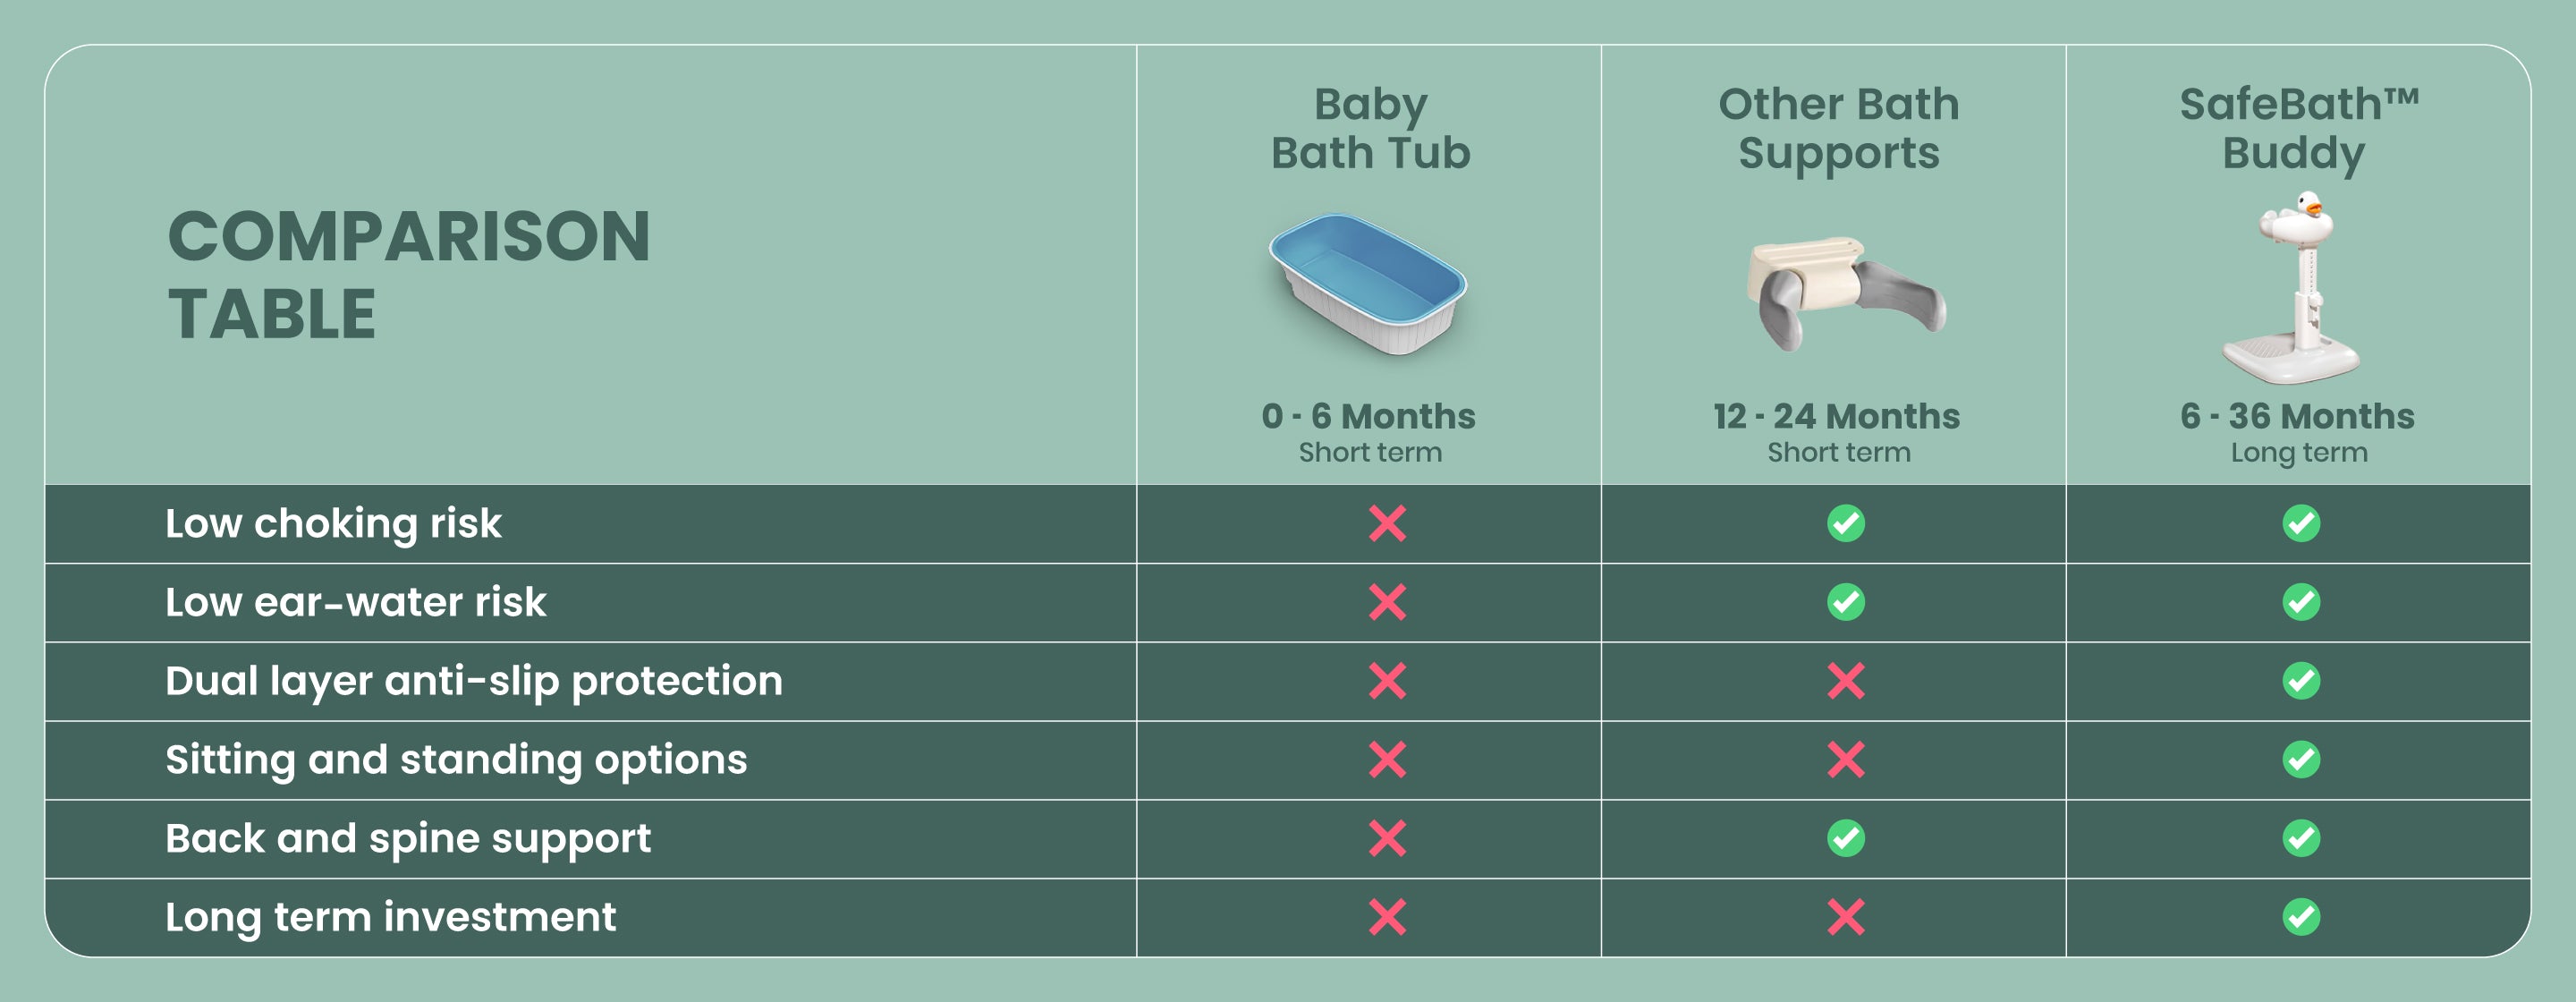The width and height of the screenshot is (2576, 1002).
Task: Click the Long term investment row label
Action: coord(390,917)
